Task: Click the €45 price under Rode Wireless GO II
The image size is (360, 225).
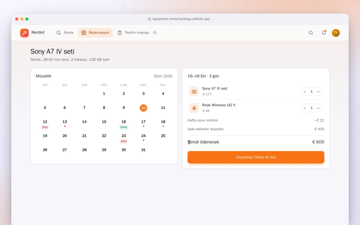Action: pos(206,111)
